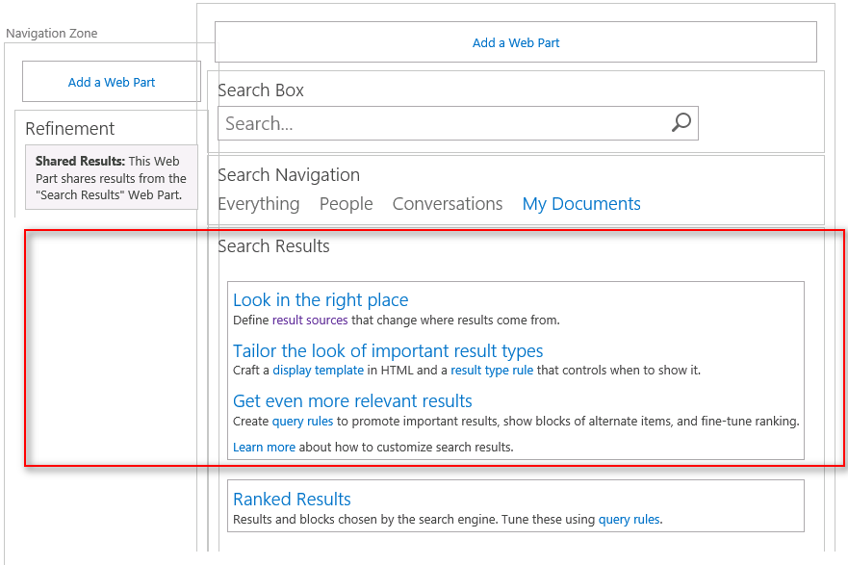
Task: Go to the My Documents tab
Action: click(581, 204)
